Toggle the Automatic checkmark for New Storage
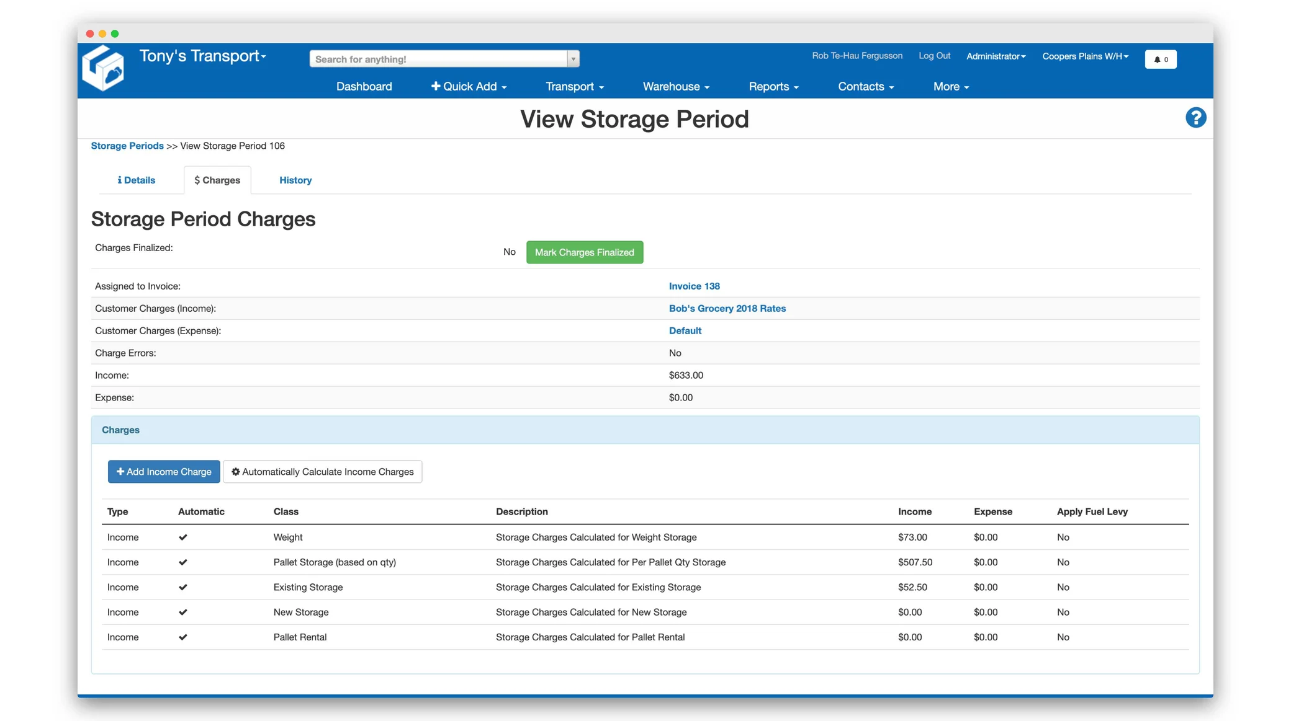 (x=183, y=612)
